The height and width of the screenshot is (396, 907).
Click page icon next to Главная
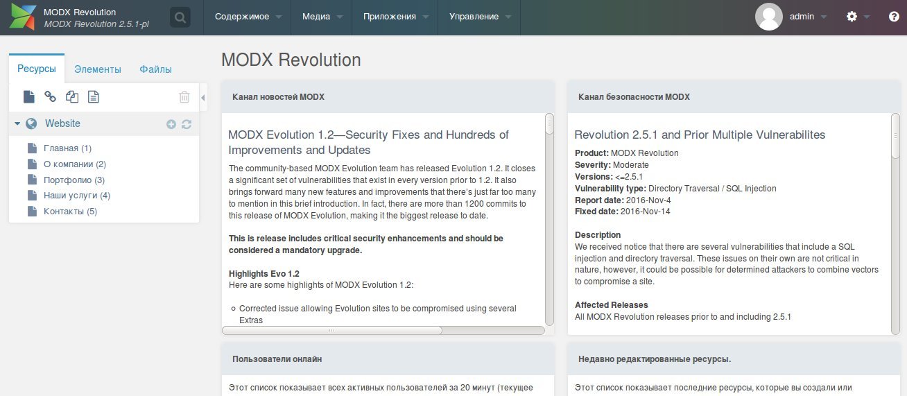(x=31, y=148)
